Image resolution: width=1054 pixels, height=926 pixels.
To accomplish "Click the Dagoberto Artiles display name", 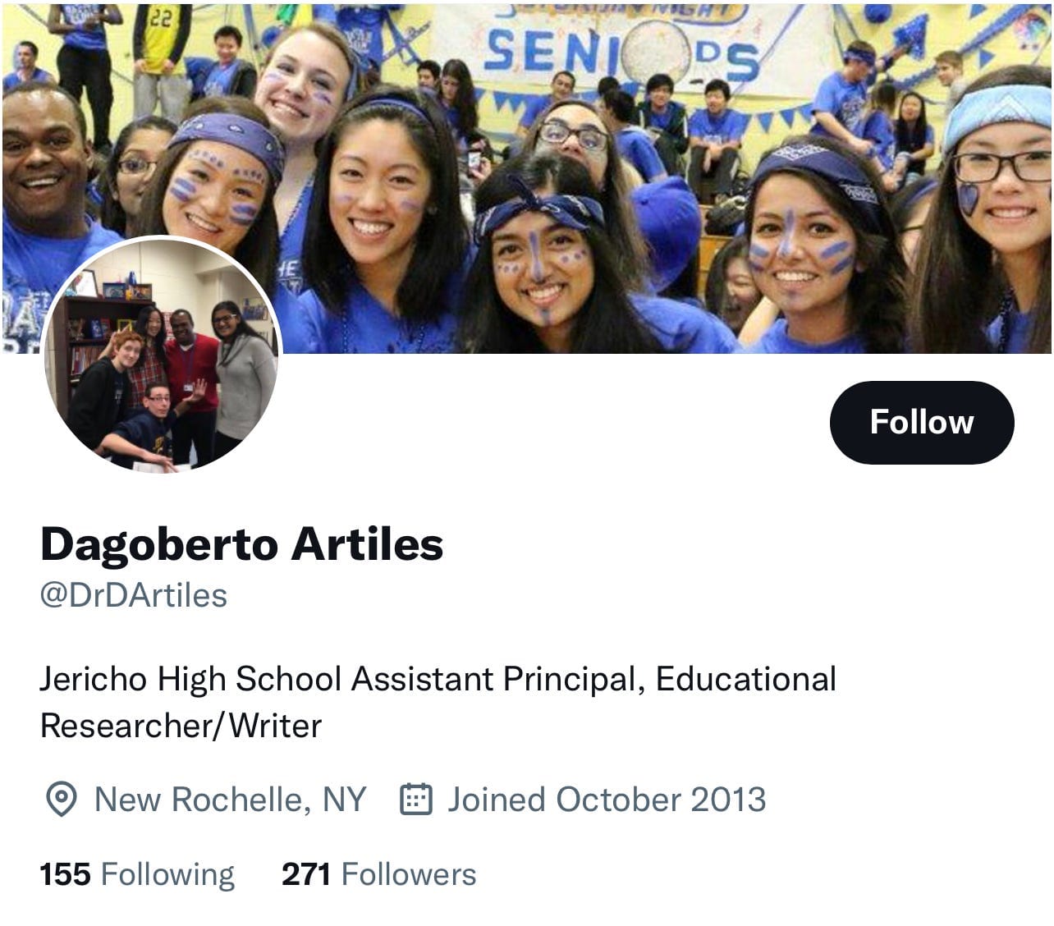I will click(x=242, y=544).
